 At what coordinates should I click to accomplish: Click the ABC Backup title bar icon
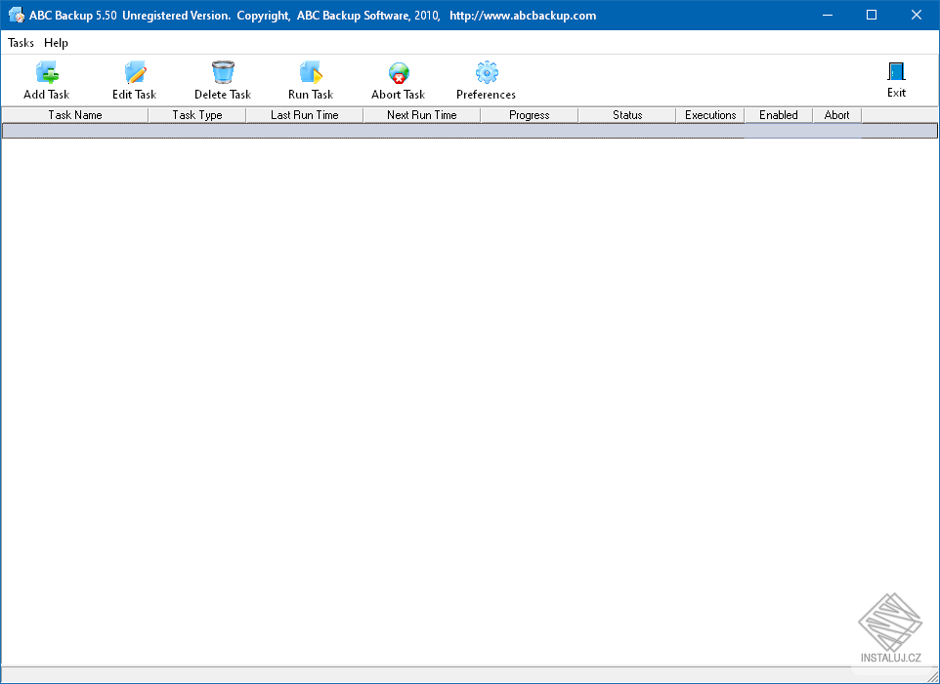pos(16,15)
